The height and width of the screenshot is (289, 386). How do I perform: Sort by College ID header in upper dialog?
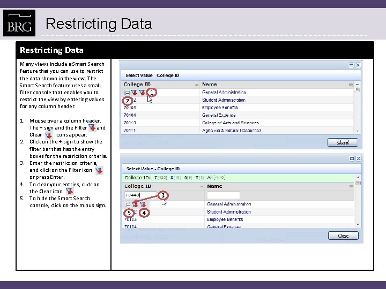[x=137, y=85]
